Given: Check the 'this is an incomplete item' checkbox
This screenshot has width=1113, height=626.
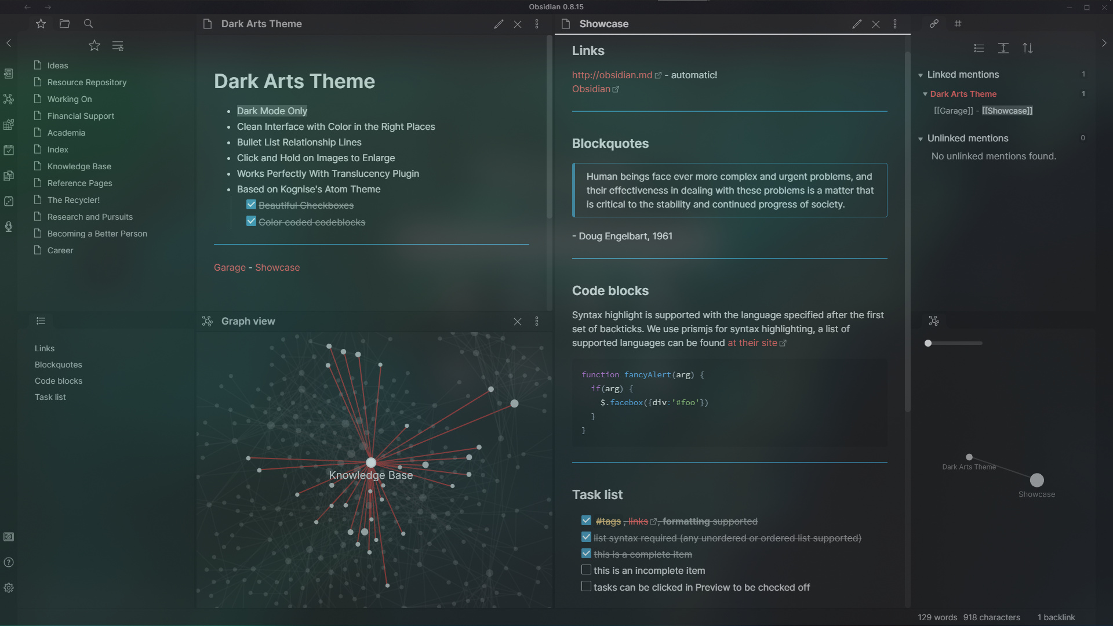Looking at the screenshot, I should [586, 570].
